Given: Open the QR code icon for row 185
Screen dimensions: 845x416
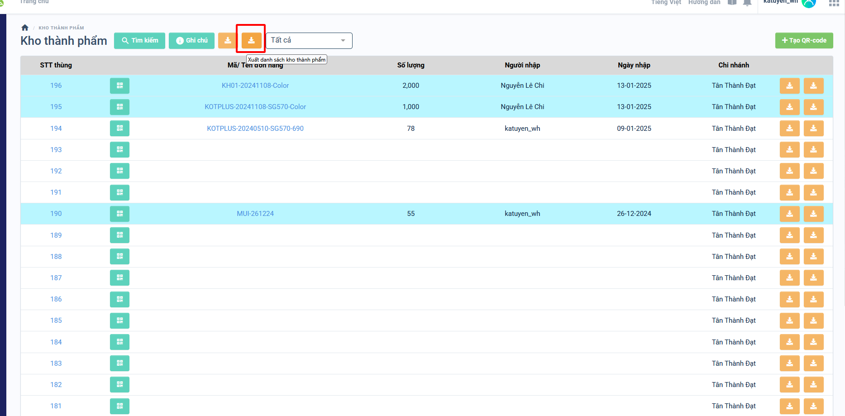Looking at the screenshot, I should click(119, 320).
